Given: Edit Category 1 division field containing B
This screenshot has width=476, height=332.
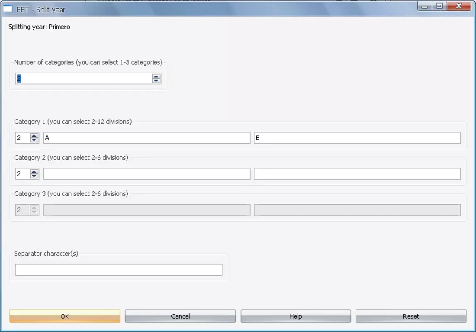Looking at the screenshot, I should pyautogui.click(x=357, y=138).
